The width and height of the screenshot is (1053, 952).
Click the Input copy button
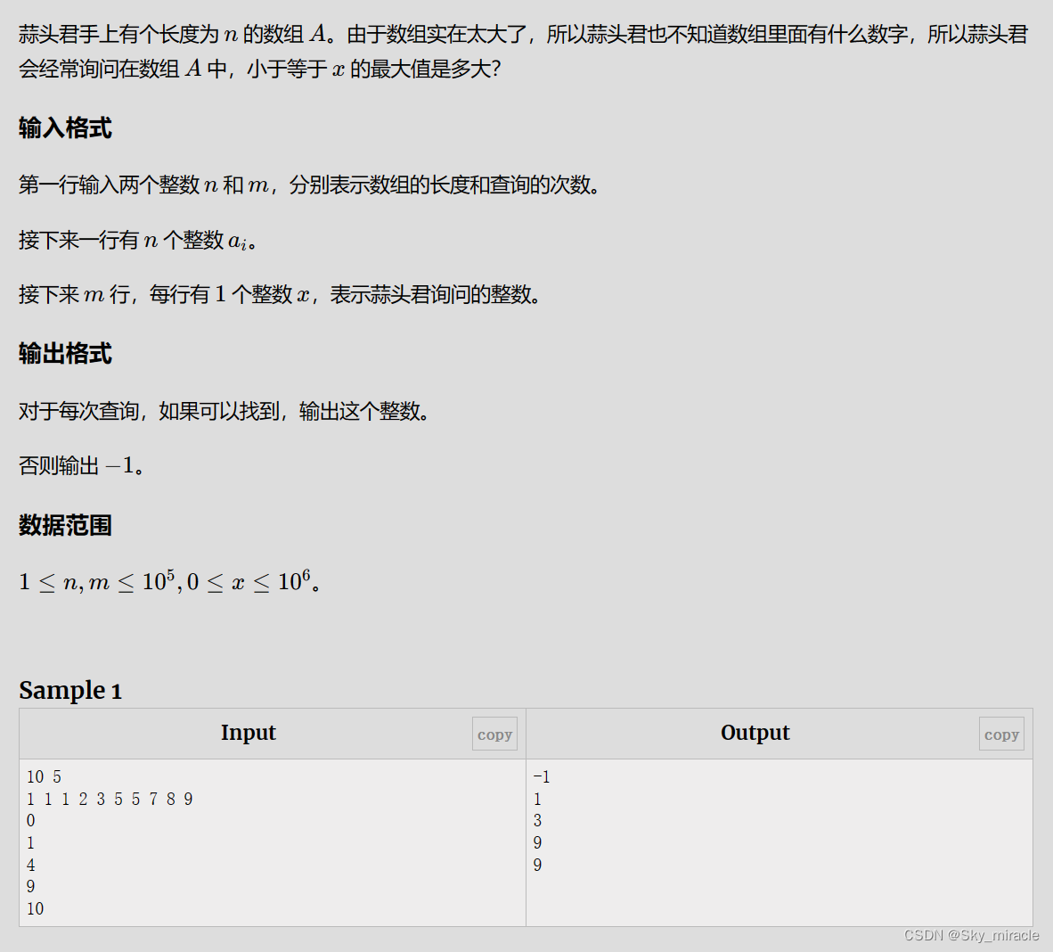click(494, 734)
